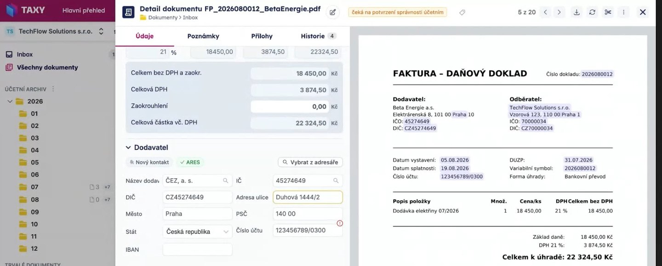This screenshot has width=662, height=266.
Task: Collapse the Dodavatel section
Action: click(128, 147)
